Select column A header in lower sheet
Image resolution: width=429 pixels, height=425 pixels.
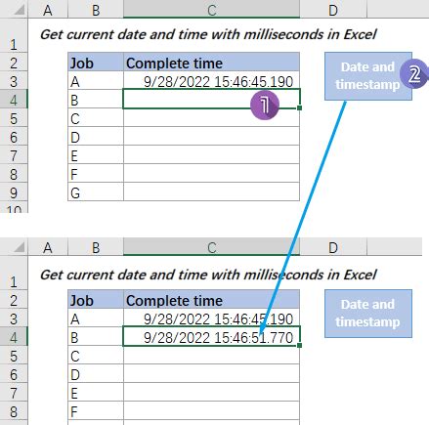tap(48, 247)
